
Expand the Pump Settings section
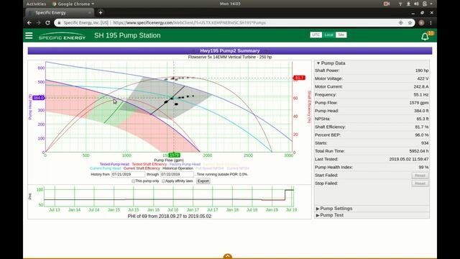[x=334, y=209]
